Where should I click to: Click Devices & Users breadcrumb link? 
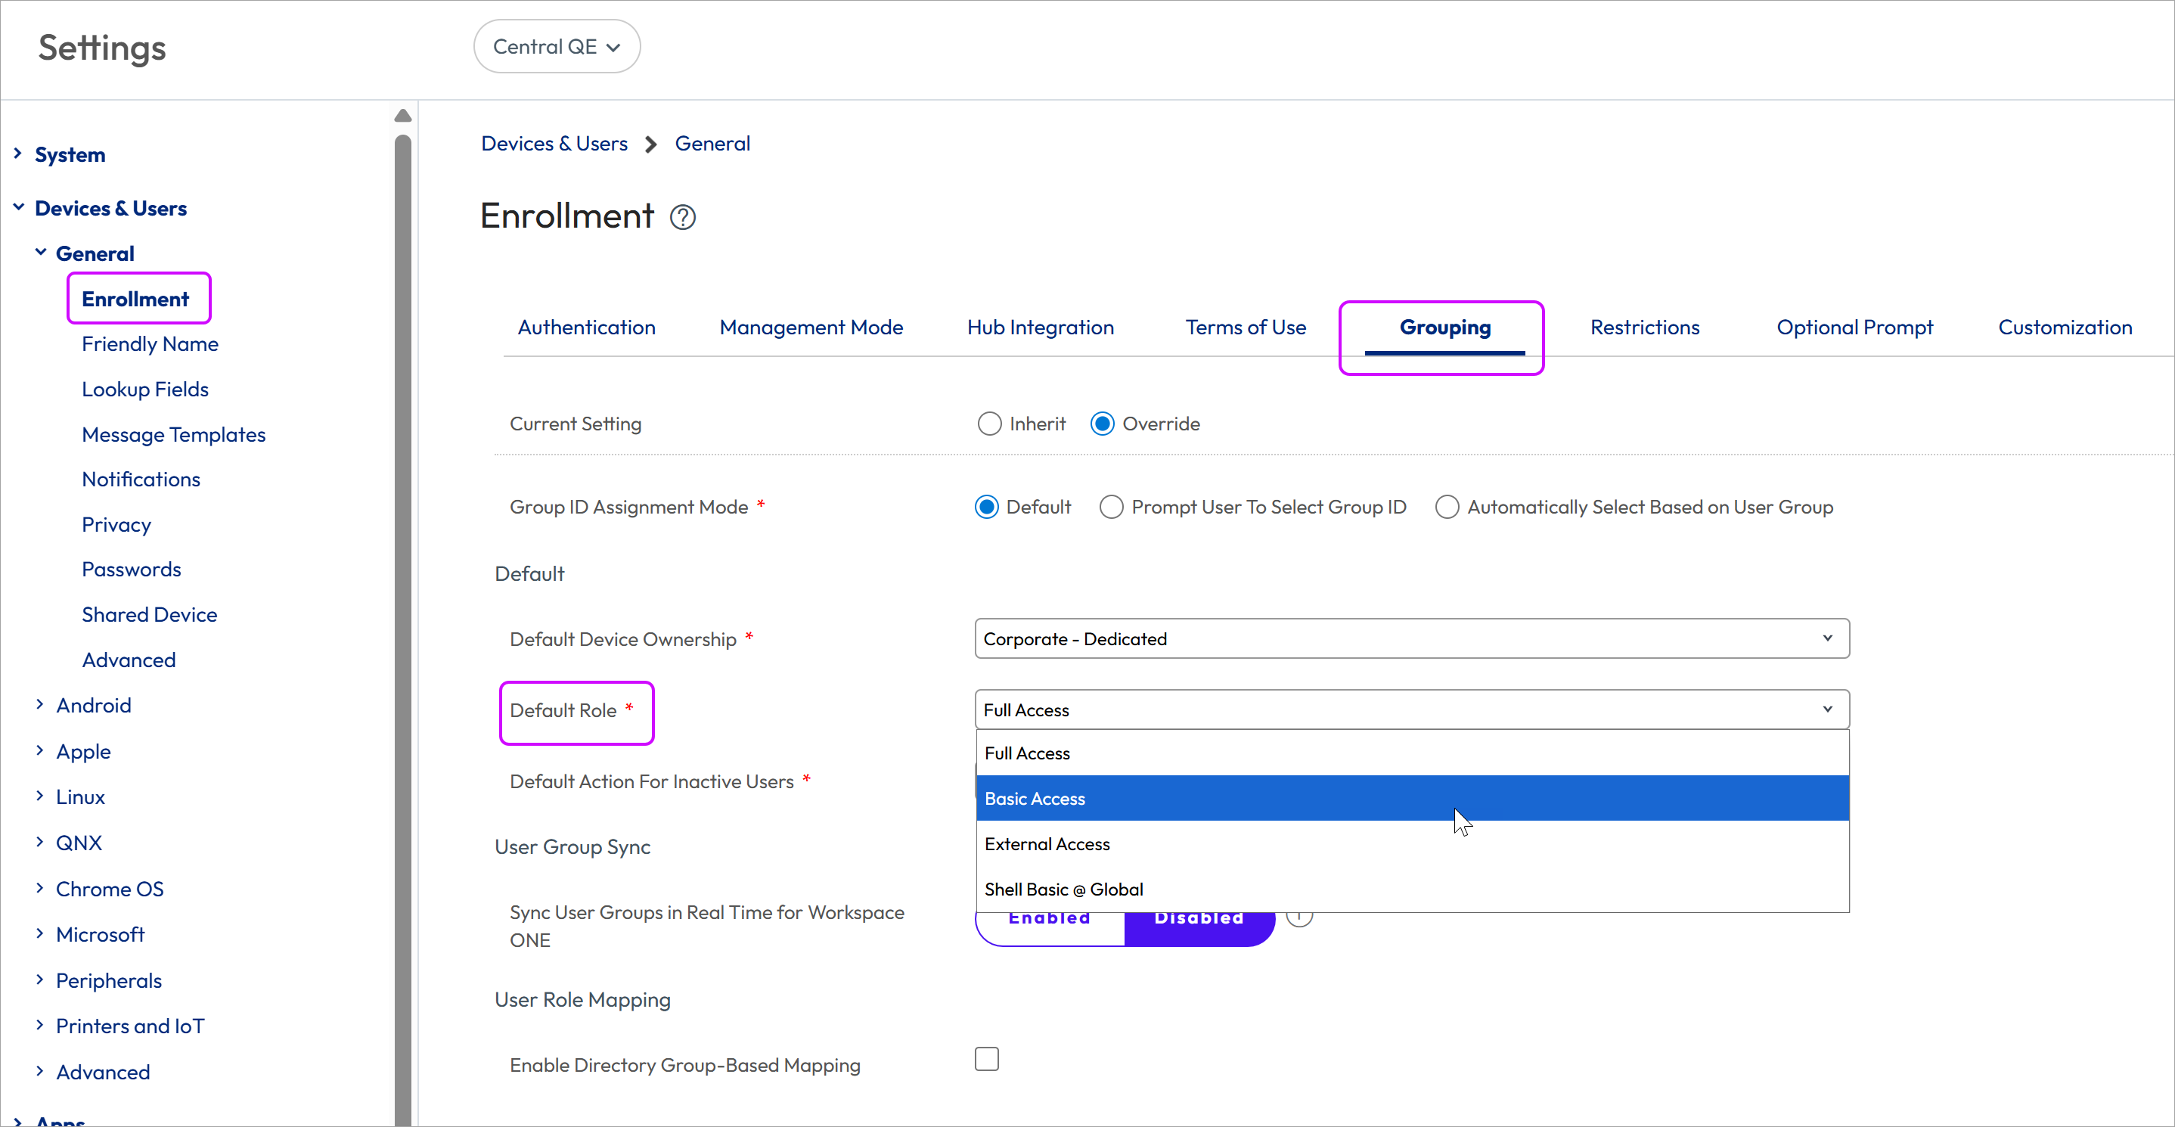(x=554, y=144)
